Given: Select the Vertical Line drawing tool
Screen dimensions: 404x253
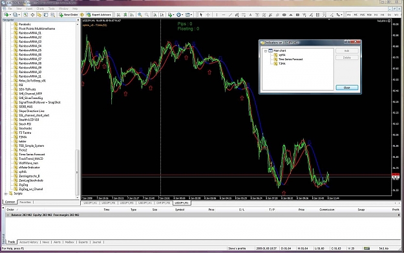Looking at the screenshot, I should tap(217, 15).
